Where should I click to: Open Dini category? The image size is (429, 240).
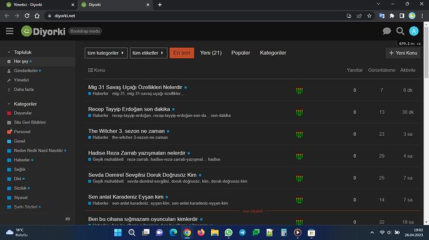[x=17, y=179]
